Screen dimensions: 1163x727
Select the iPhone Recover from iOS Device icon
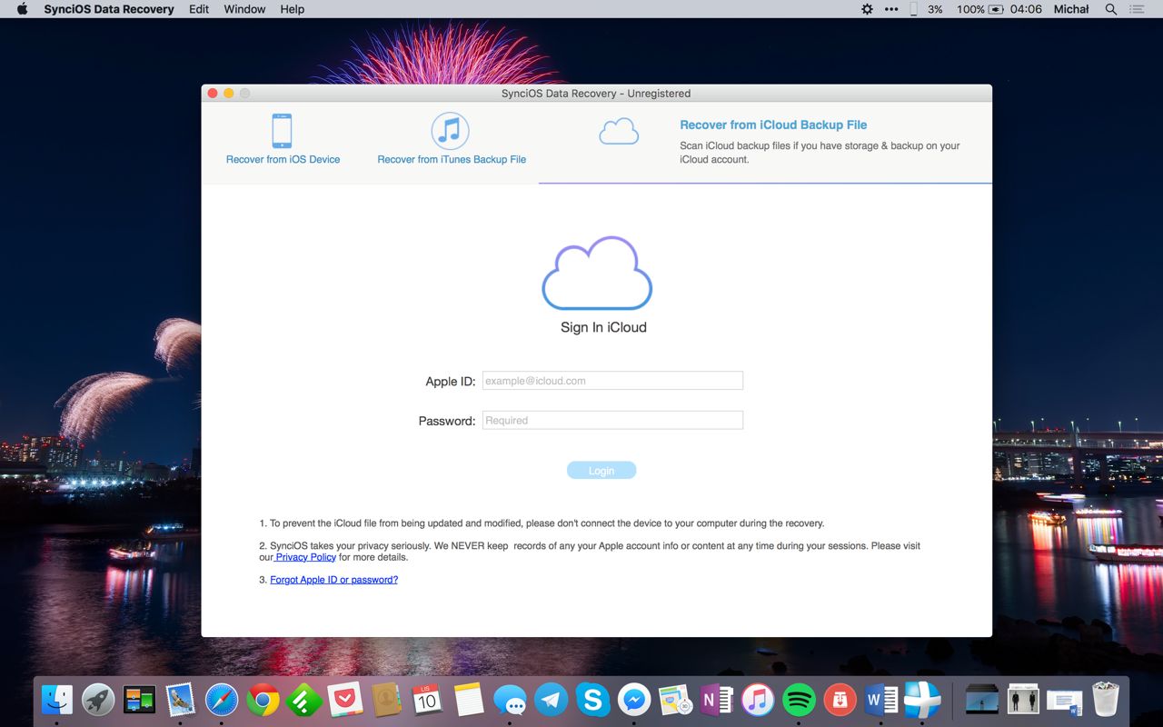click(x=282, y=131)
